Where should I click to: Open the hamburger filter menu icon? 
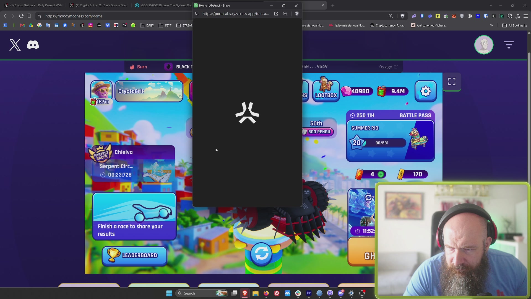point(509,45)
